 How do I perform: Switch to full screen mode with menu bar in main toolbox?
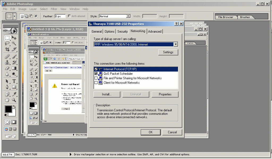tap(11, 129)
